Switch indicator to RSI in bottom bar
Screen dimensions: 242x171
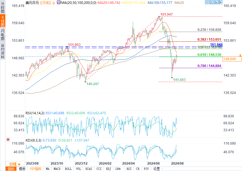pyautogui.click(x=129, y=169)
